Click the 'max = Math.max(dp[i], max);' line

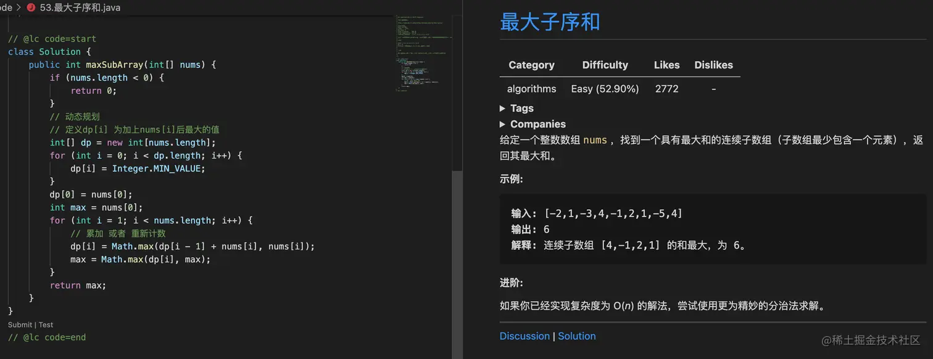click(x=141, y=259)
